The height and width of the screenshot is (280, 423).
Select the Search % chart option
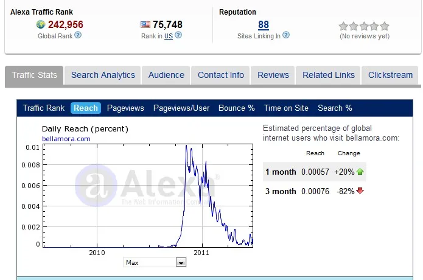[x=335, y=108]
